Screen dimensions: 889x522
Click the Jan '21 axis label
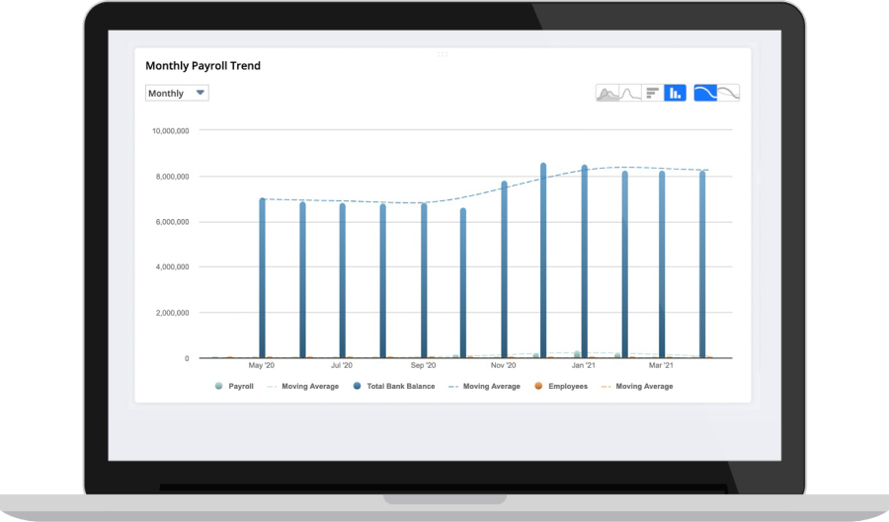(x=584, y=365)
